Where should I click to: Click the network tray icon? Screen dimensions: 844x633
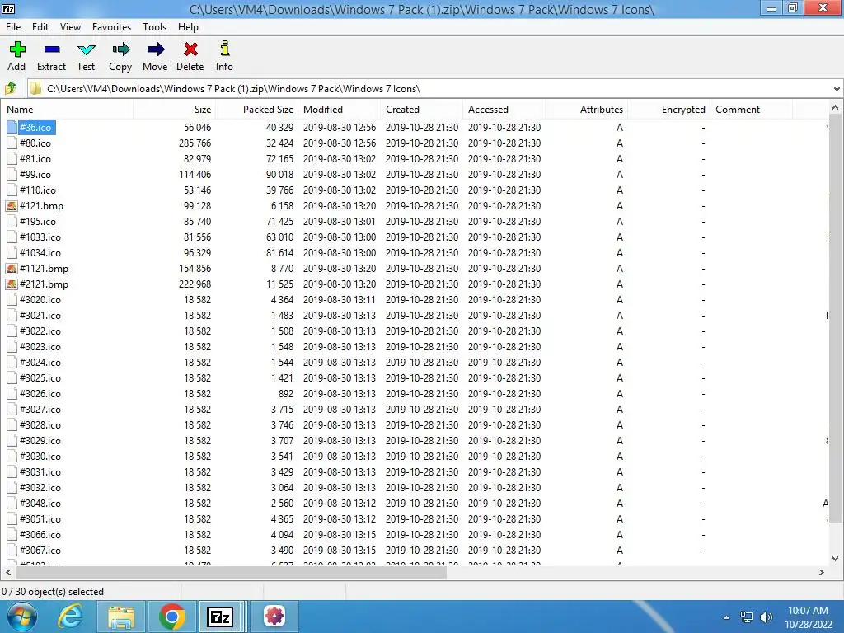click(x=747, y=617)
